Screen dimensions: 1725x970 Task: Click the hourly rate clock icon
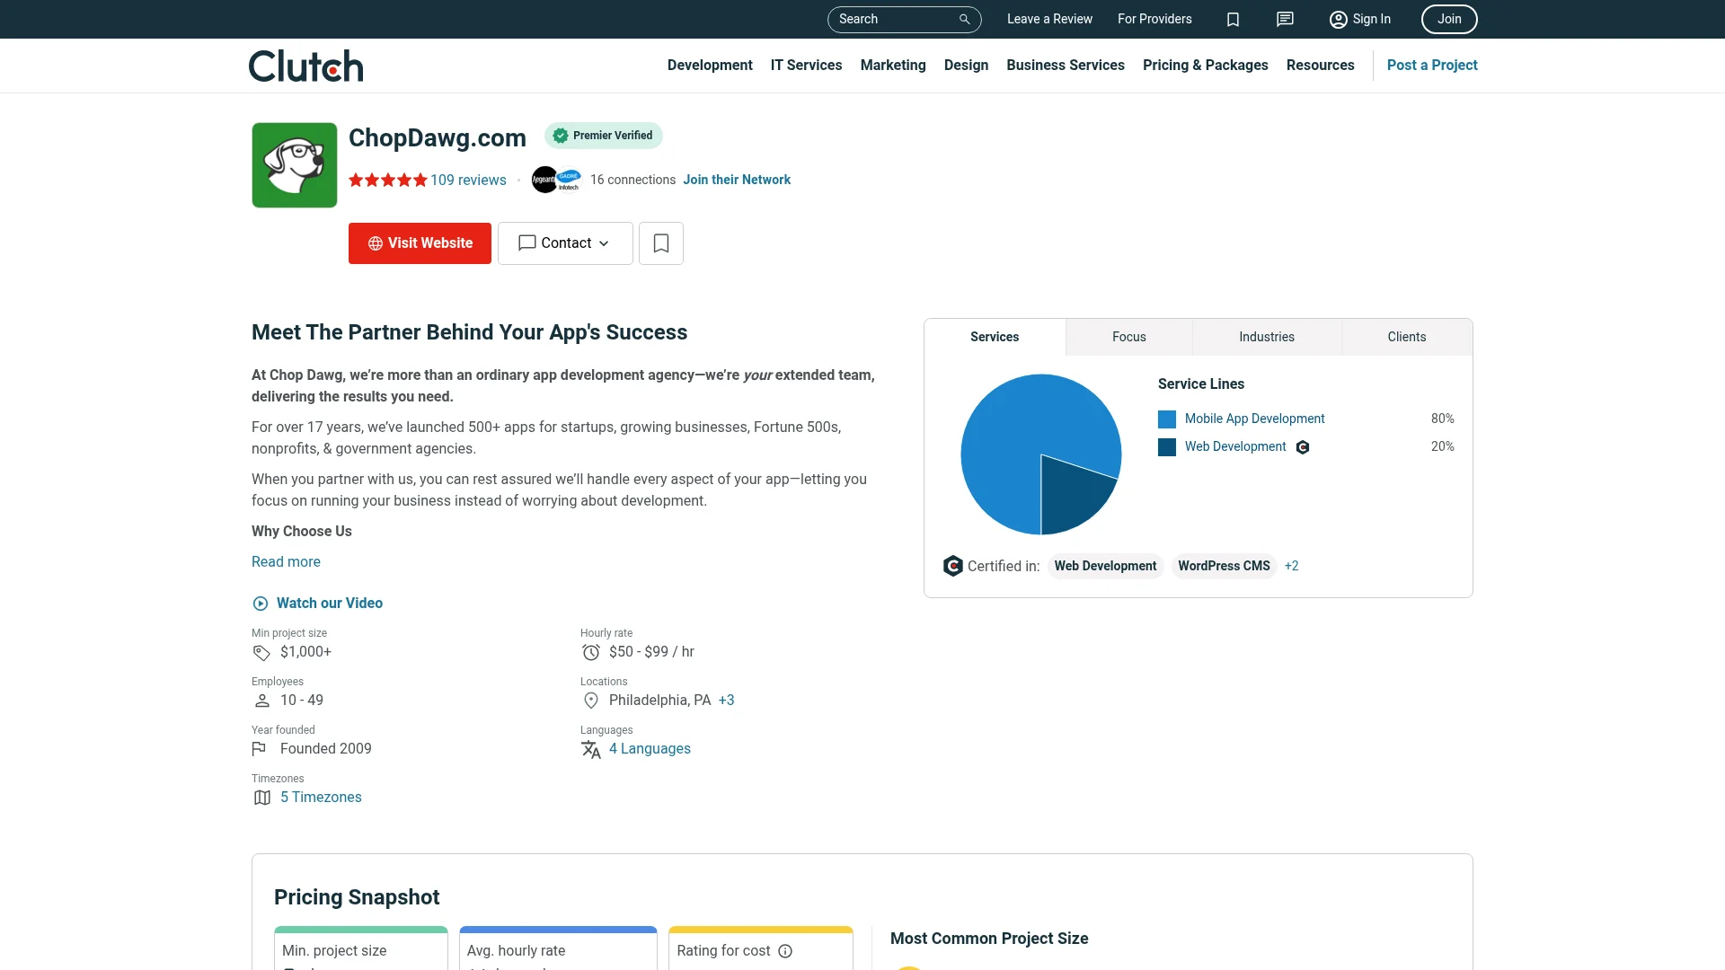(591, 652)
